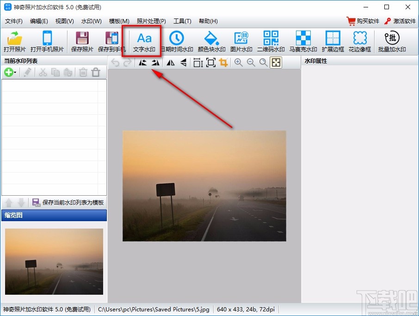Viewport: 419px width, 316px height.
Task: Open the 照片处理(P) menu
Action: pos(151,21)
